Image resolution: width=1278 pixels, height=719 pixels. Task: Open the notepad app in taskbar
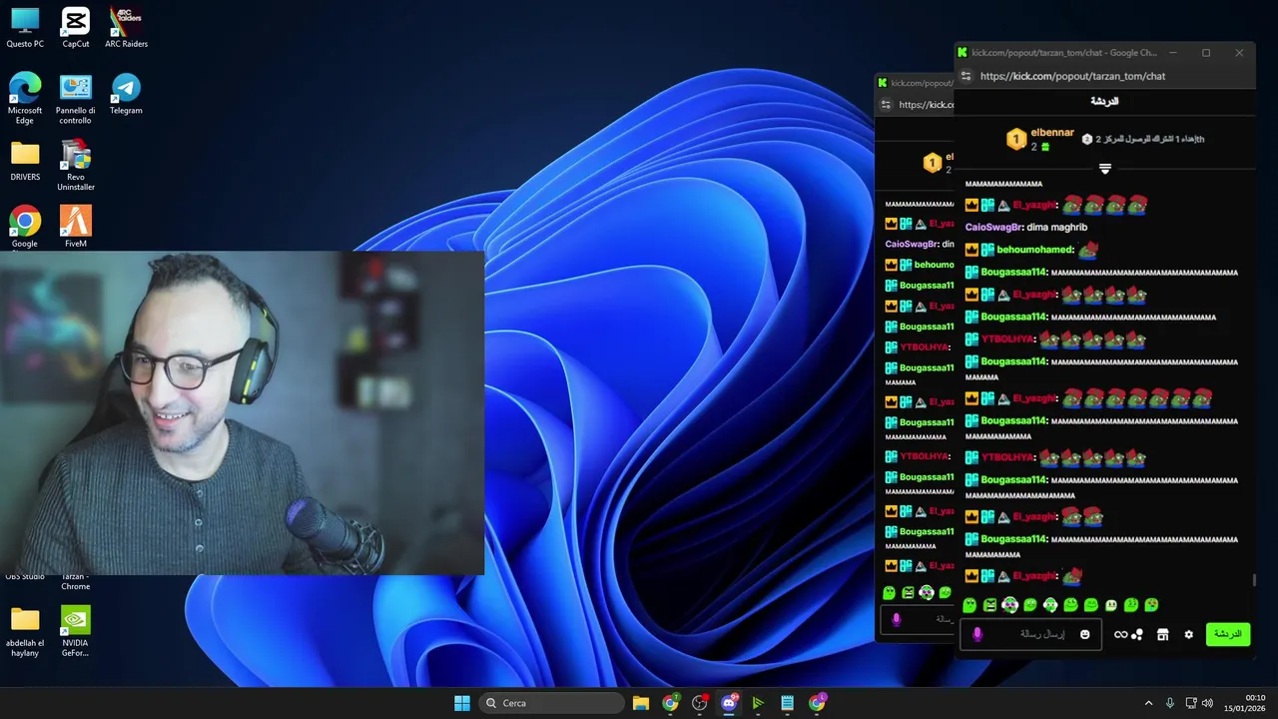(787, 703)
